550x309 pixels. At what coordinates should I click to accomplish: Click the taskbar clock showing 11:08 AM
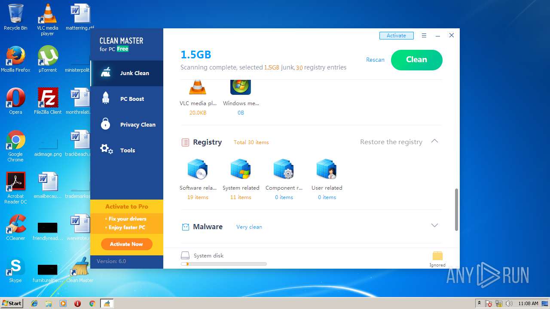click(528, 303)
